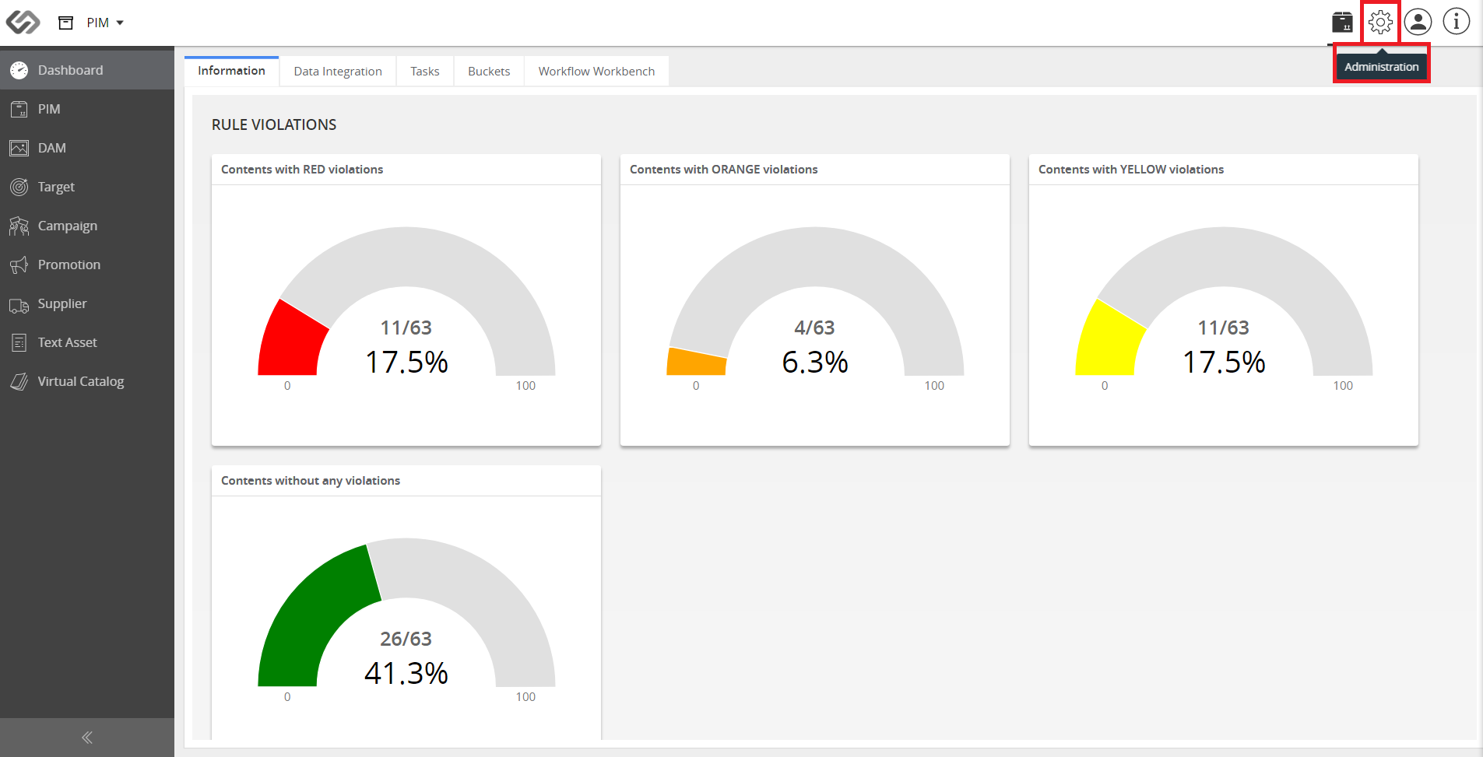Open the Workflow Workbench tab
The width and height of the screenshot is (1483, 757).
click(x=596, y=71)
